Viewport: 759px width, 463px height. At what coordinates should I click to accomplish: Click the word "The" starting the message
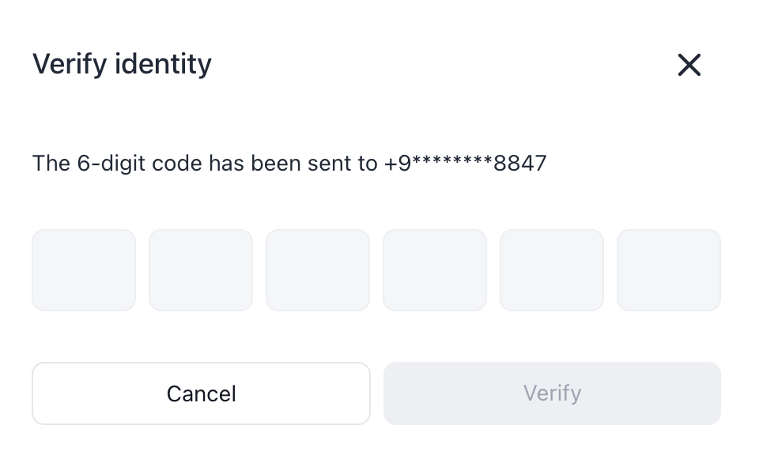(51, 164)
